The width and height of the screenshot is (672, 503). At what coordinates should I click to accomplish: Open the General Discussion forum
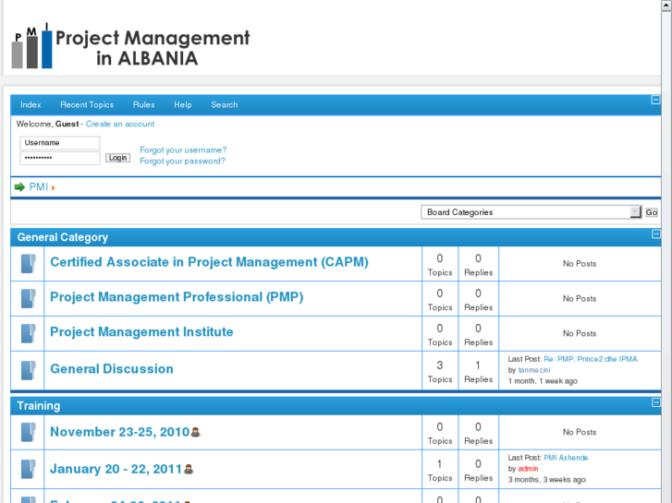[x=112, y=369]
